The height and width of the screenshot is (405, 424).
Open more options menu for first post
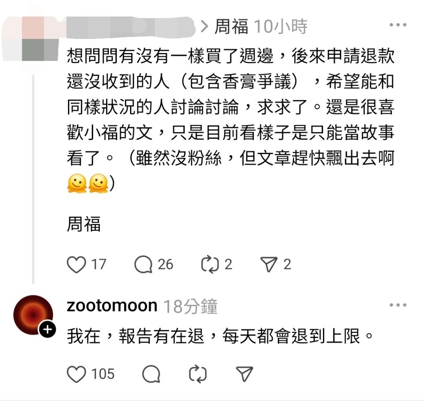(398, 25)
